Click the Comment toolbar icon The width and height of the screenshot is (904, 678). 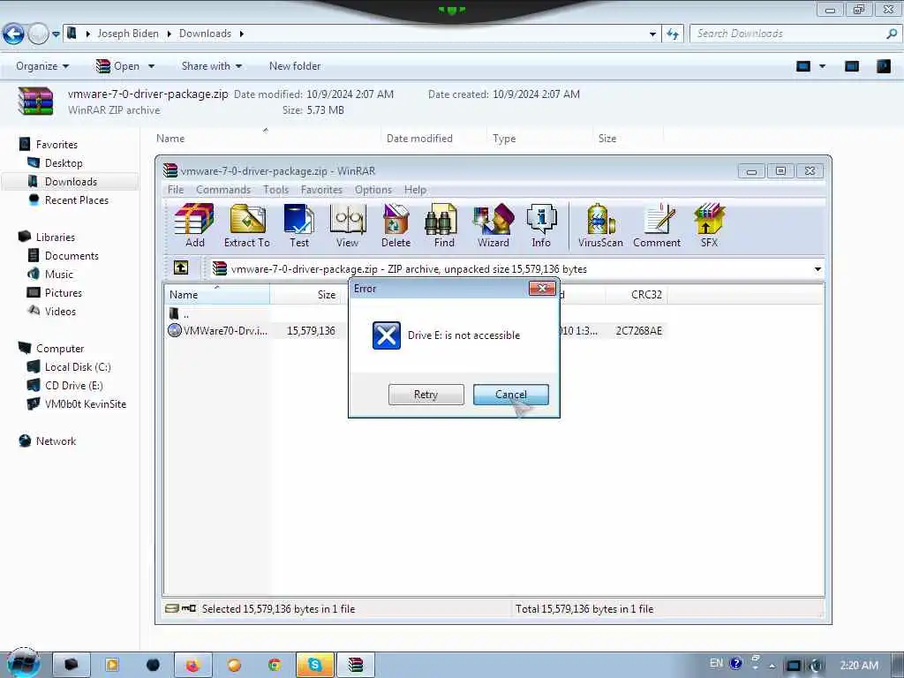(x=657, y=225)
